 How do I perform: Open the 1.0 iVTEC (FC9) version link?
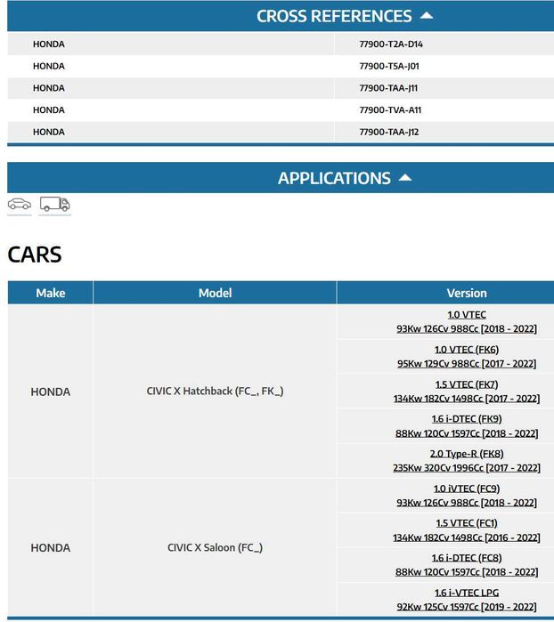pyautogui.click(x=467, y=496)
